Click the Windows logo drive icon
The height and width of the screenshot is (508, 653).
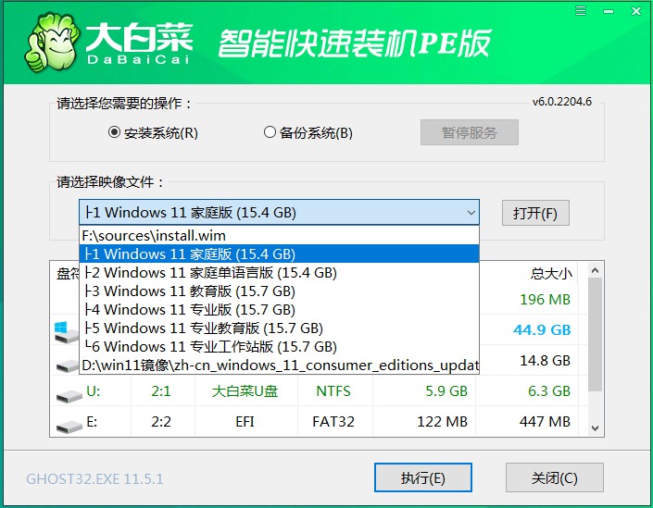66,331
